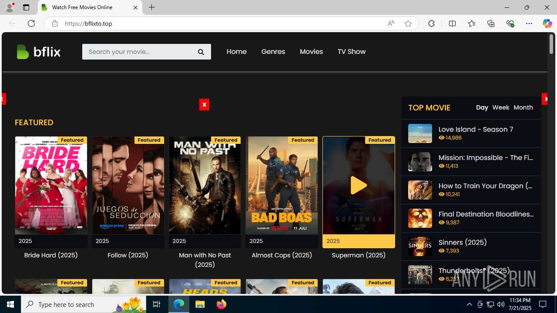The image size is (557, 313).
Task: Click the bflix logo
Action: click(x=38, y=52)
